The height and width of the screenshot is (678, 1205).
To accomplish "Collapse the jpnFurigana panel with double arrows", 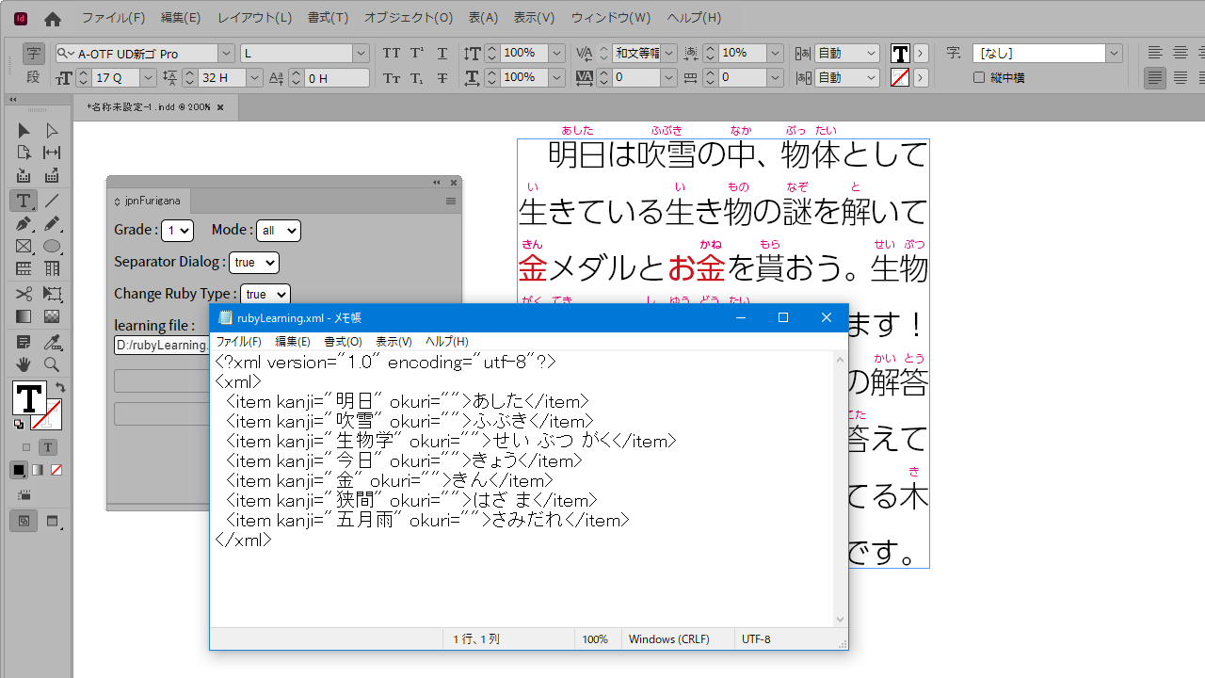I will coord(437,183).
